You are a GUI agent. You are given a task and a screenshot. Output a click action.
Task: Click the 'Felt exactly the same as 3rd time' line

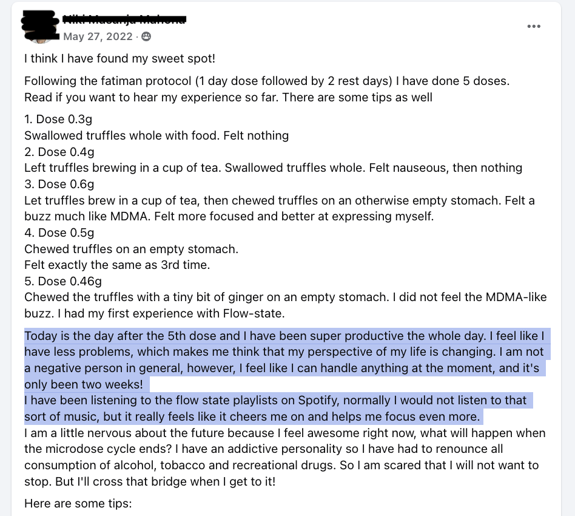(117, 265)
